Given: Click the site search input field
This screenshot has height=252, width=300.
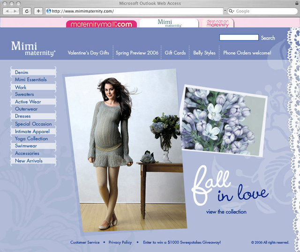Looking at the screenshot, I should click(x=239, y=38).
